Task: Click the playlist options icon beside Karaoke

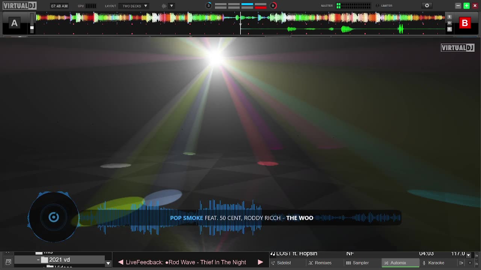Action: [x=461, y=263]
